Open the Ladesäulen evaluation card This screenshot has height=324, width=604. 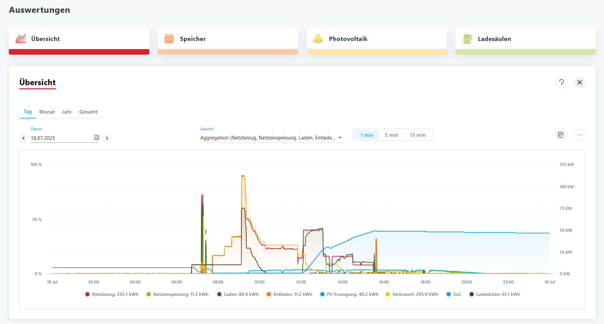pos(525,41)
